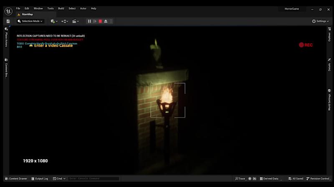Open the Cinematics clapperboard dropdown
This screenshot has height=187, width=334.
76,21
